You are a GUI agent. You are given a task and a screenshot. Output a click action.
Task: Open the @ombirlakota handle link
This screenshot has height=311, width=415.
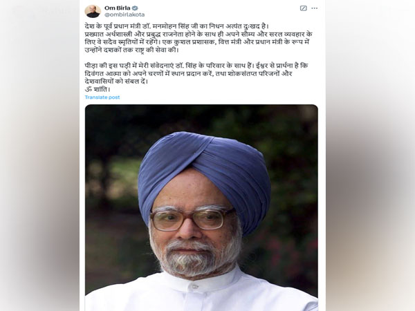(124, 15)
